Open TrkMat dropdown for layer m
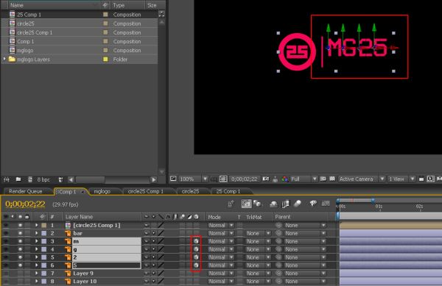The width and height of the screenshot is (442, 286). click(x=259, y=241)
